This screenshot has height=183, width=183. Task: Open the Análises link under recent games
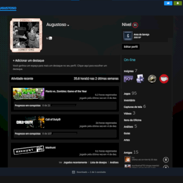[x=114, y=162]
